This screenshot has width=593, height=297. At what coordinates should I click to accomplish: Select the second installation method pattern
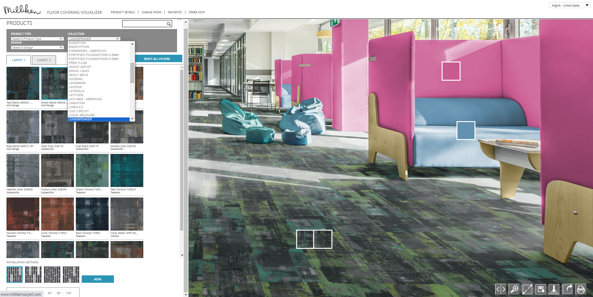click(x=33, y=274)
